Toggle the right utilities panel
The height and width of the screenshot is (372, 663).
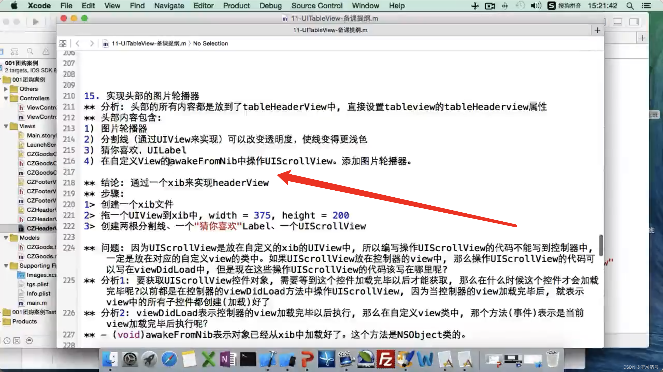(x=634, y=22)
